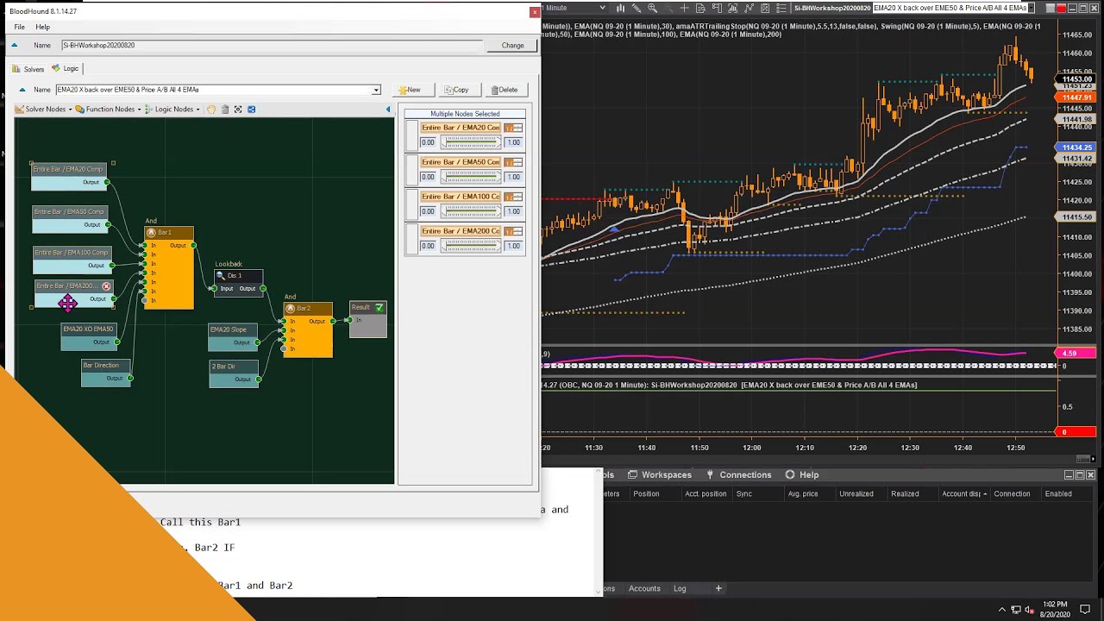Viewport: 1104px width, 621px height.
Task: Click the EMA100 Comp maximum value field
Action: (513, 211)
